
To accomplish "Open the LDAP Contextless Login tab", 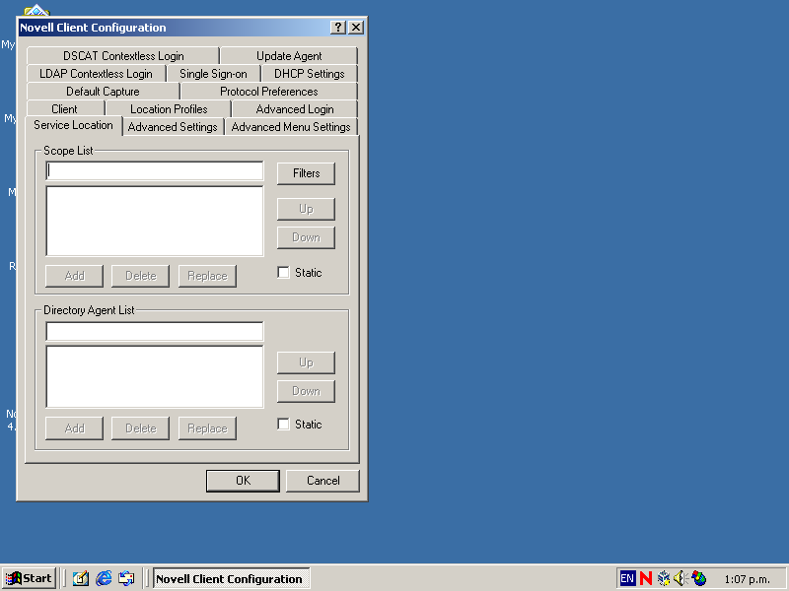I will (x=96, y=73).
